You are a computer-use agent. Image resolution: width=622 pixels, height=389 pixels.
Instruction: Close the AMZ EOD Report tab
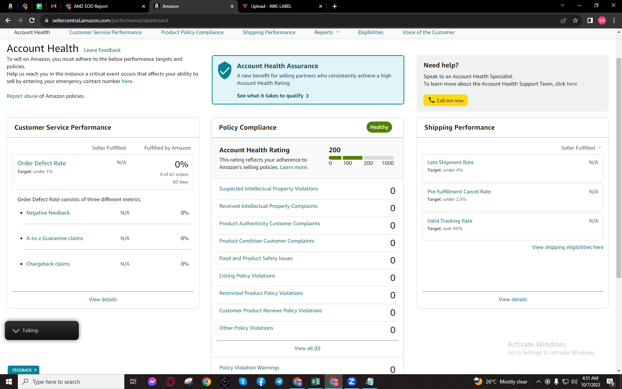point(144,6)
